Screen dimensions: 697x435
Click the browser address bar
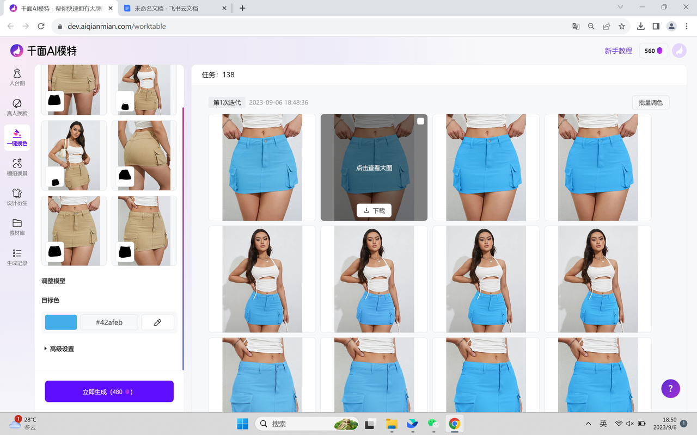[x=313, y=26]
